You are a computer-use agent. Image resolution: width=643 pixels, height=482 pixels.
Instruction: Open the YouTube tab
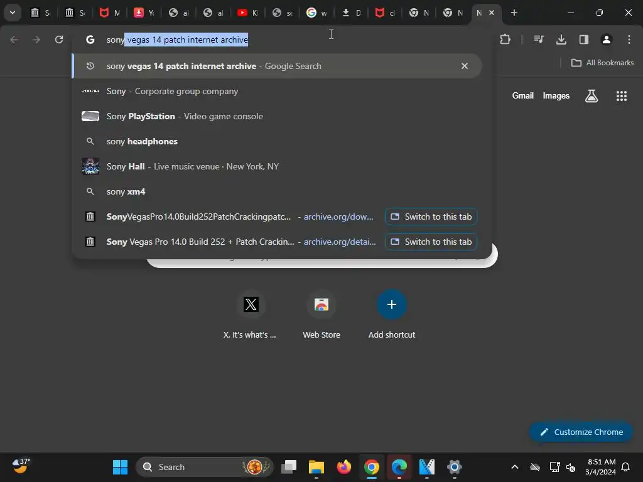point(247,13)
